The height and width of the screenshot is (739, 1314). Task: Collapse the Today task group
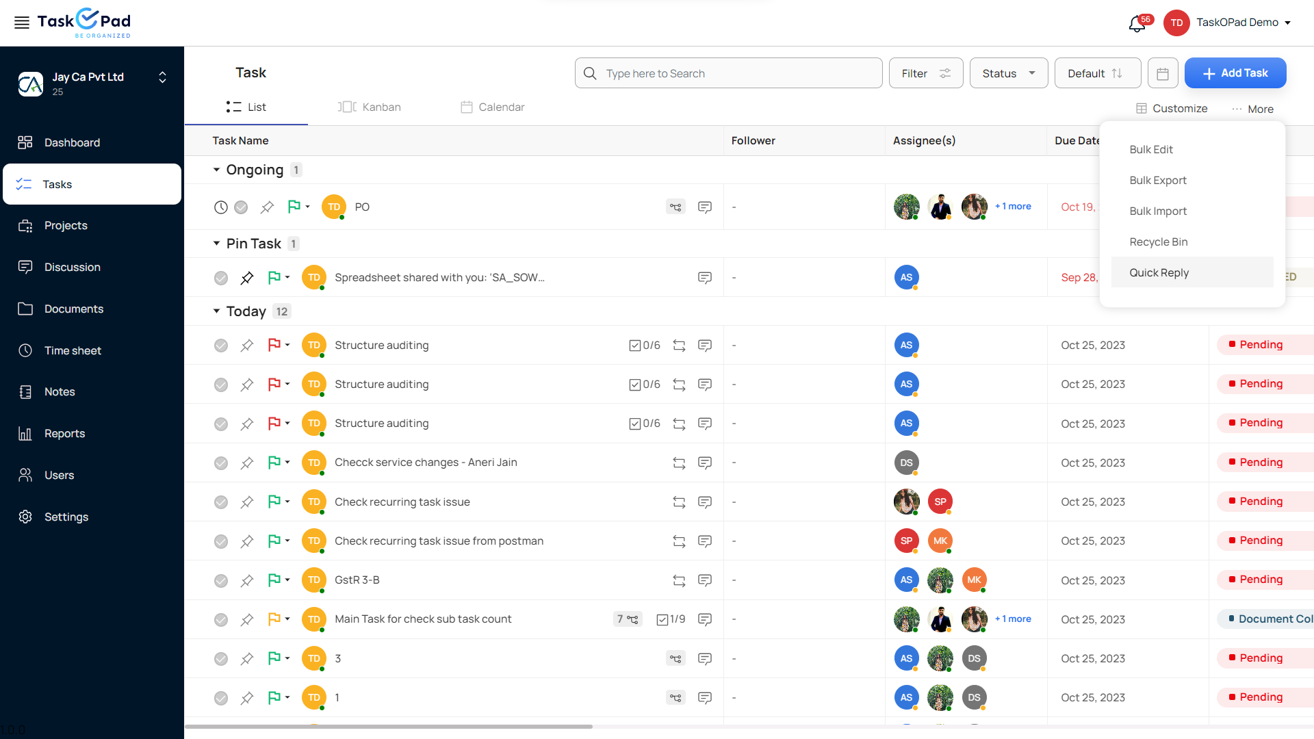point(216,311)
